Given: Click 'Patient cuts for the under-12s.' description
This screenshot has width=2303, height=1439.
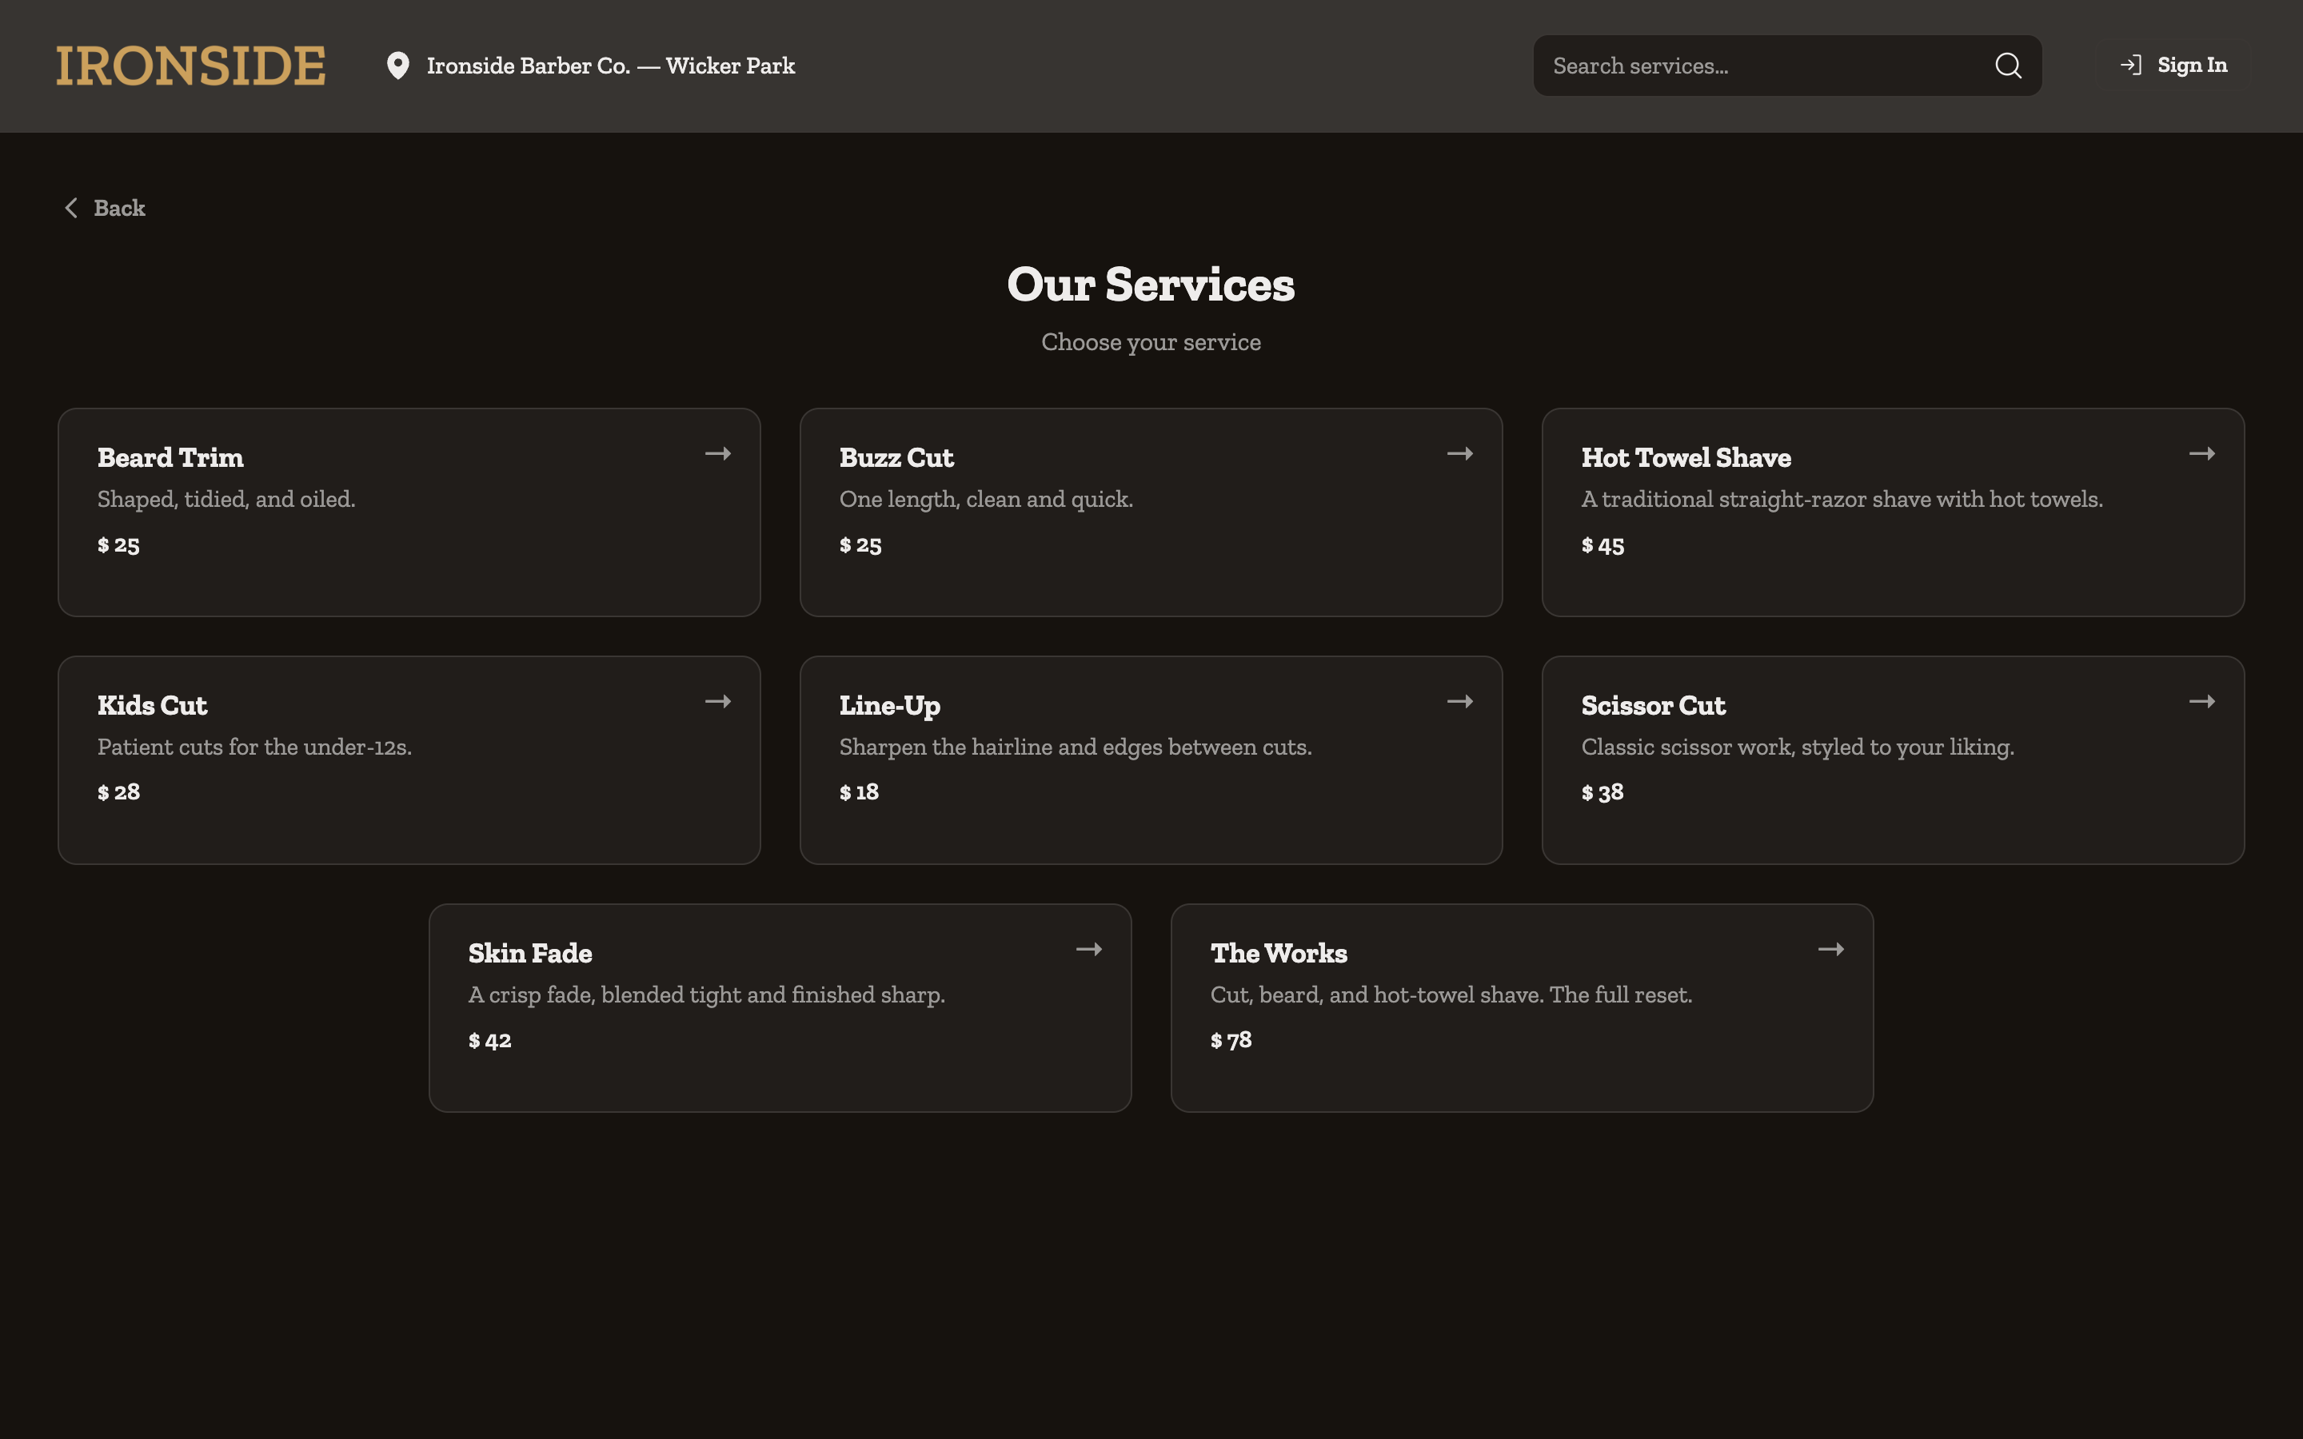Looking at the screenshot, I should pos(254,746).
